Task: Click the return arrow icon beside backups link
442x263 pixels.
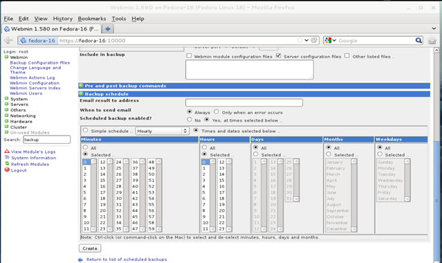Action: 81,260
